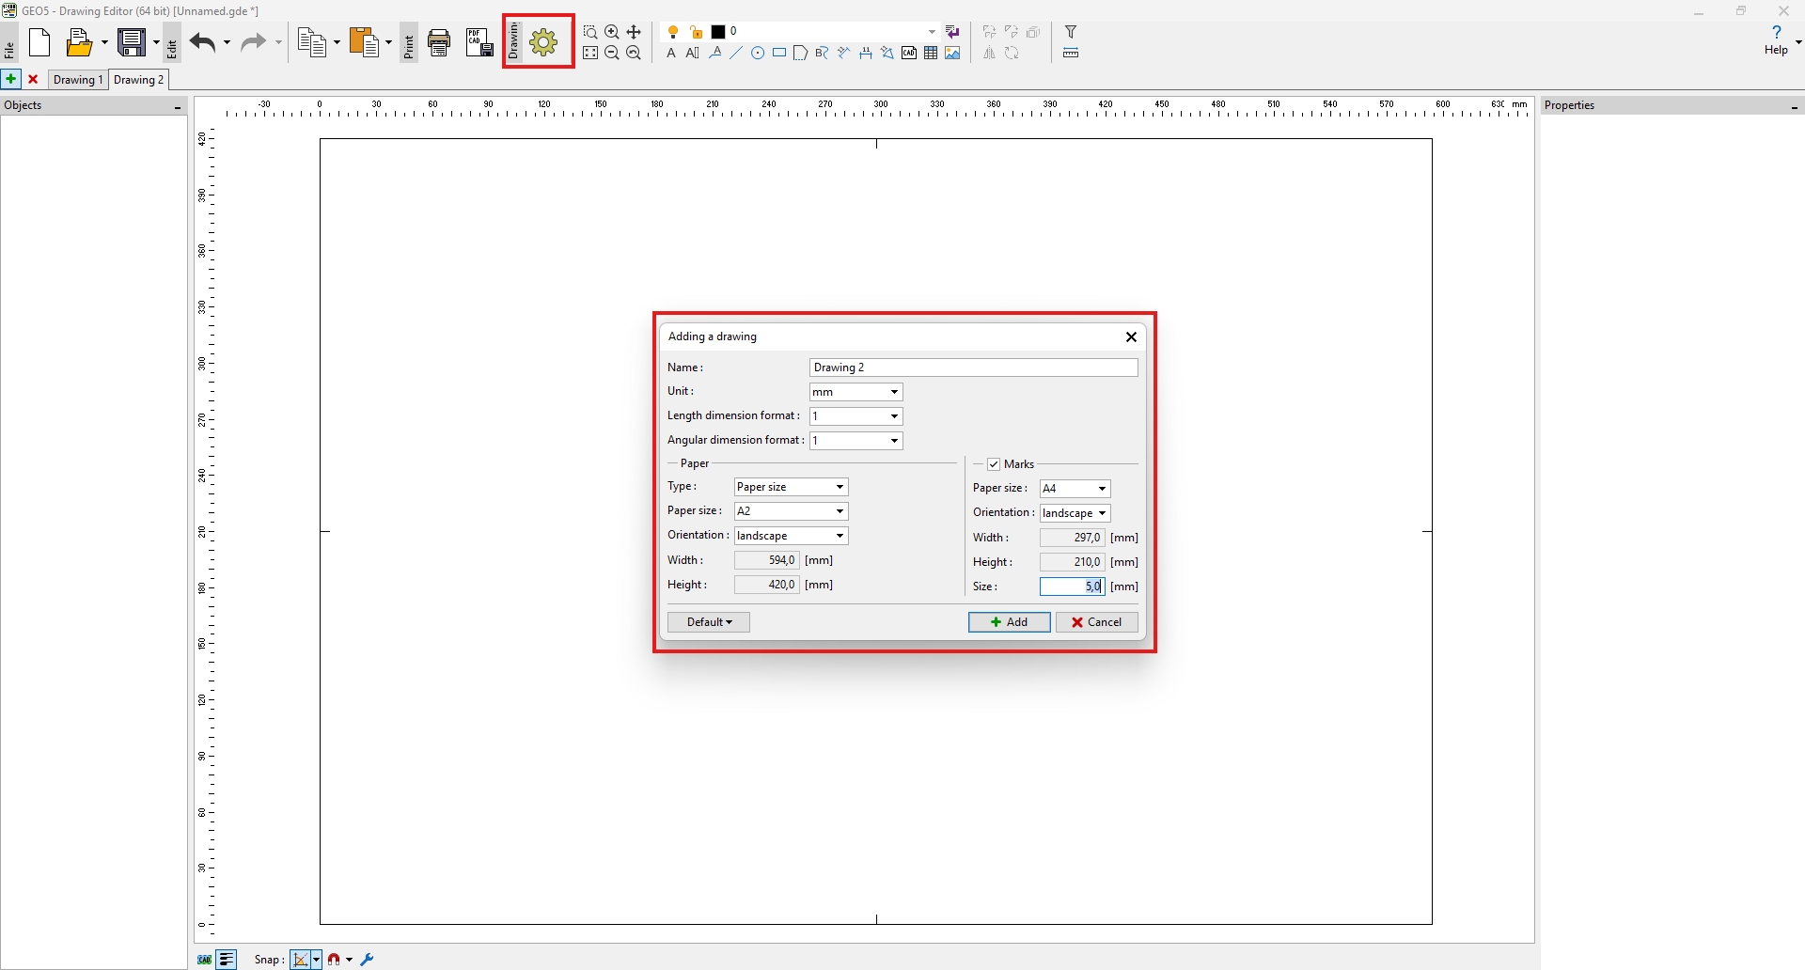Toggle the angle snap button

coord(300,960)
